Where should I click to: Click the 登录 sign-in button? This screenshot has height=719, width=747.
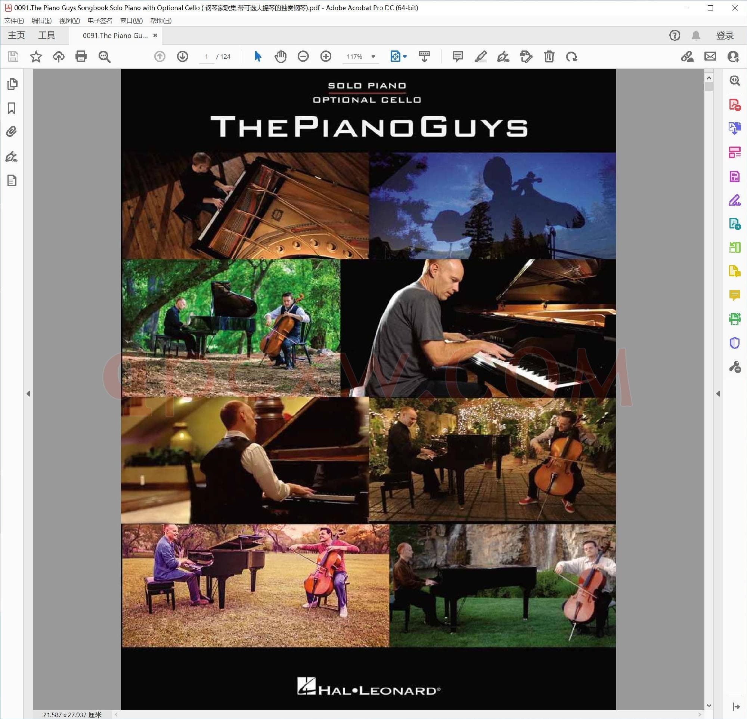pyautogui.click(x=725, y=36)
